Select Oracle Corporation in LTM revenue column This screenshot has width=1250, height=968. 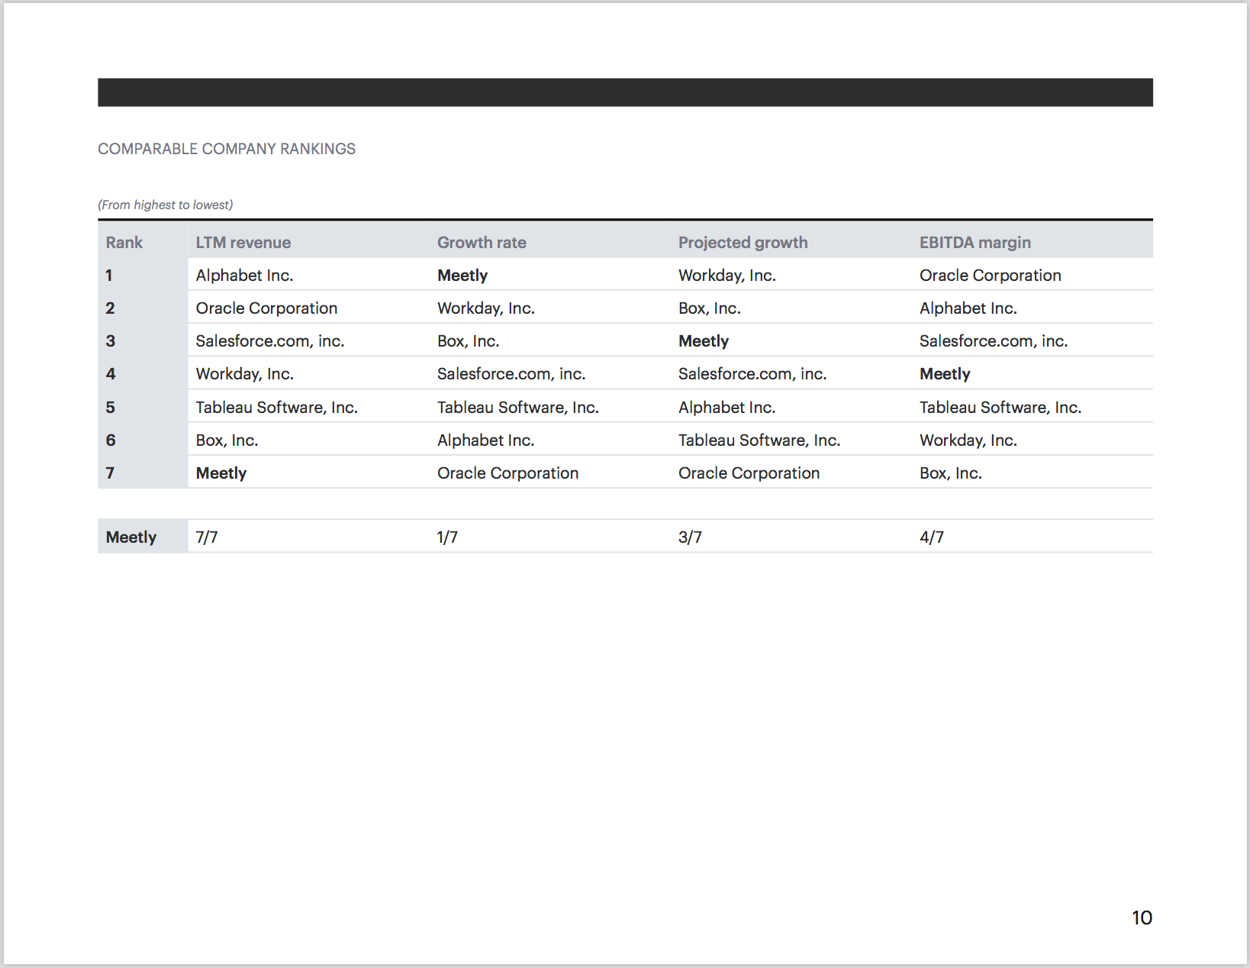(266, 308)
